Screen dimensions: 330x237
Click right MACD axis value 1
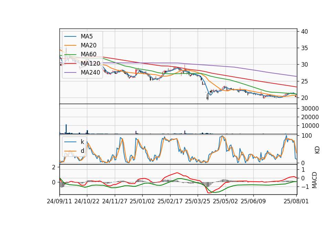(x=303, y=169)
